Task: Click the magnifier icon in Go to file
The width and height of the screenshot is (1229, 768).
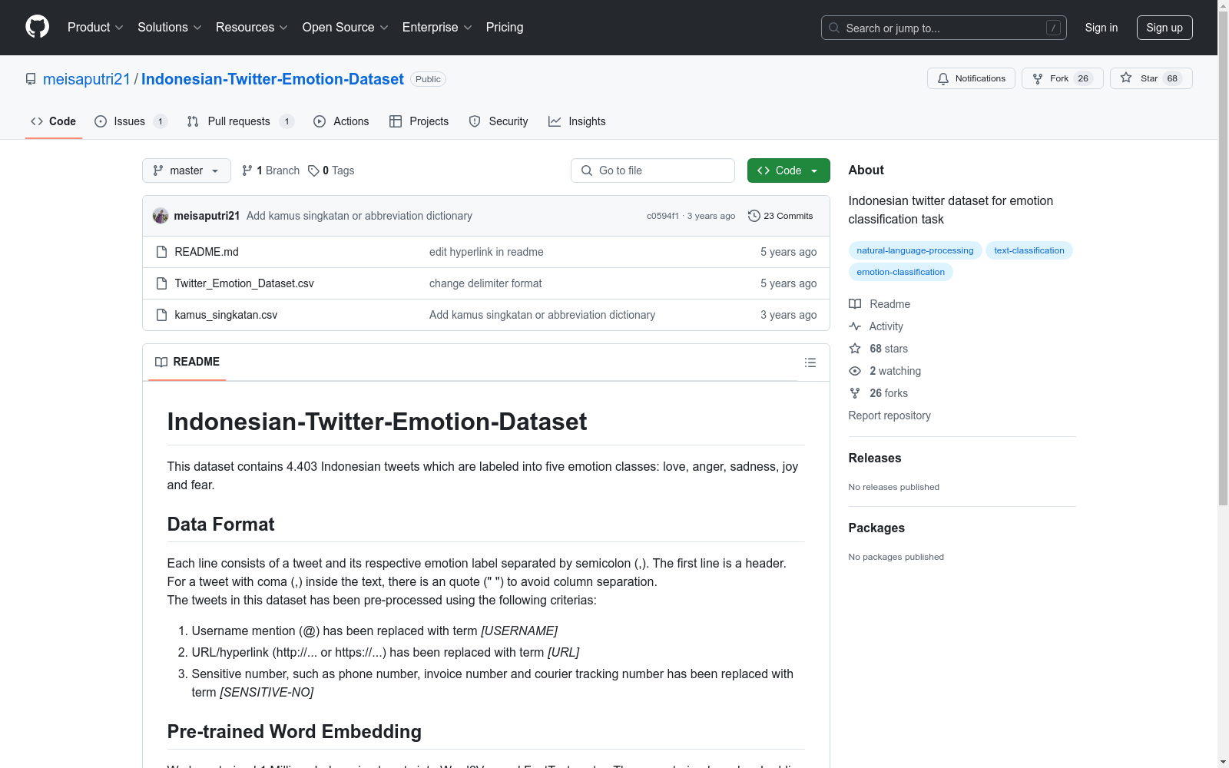Action: coord(587,170)
